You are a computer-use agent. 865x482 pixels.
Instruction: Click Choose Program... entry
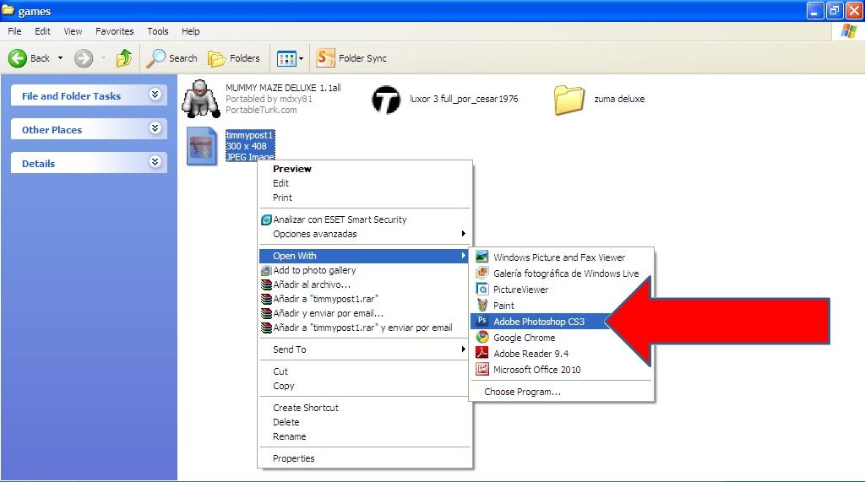562,392
